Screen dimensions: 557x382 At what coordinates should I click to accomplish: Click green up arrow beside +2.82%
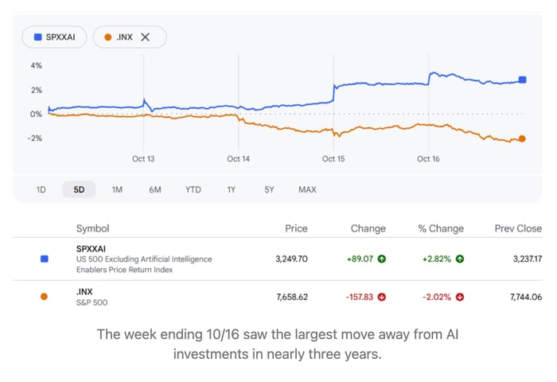pyautogui.click(x=460, y=259)
